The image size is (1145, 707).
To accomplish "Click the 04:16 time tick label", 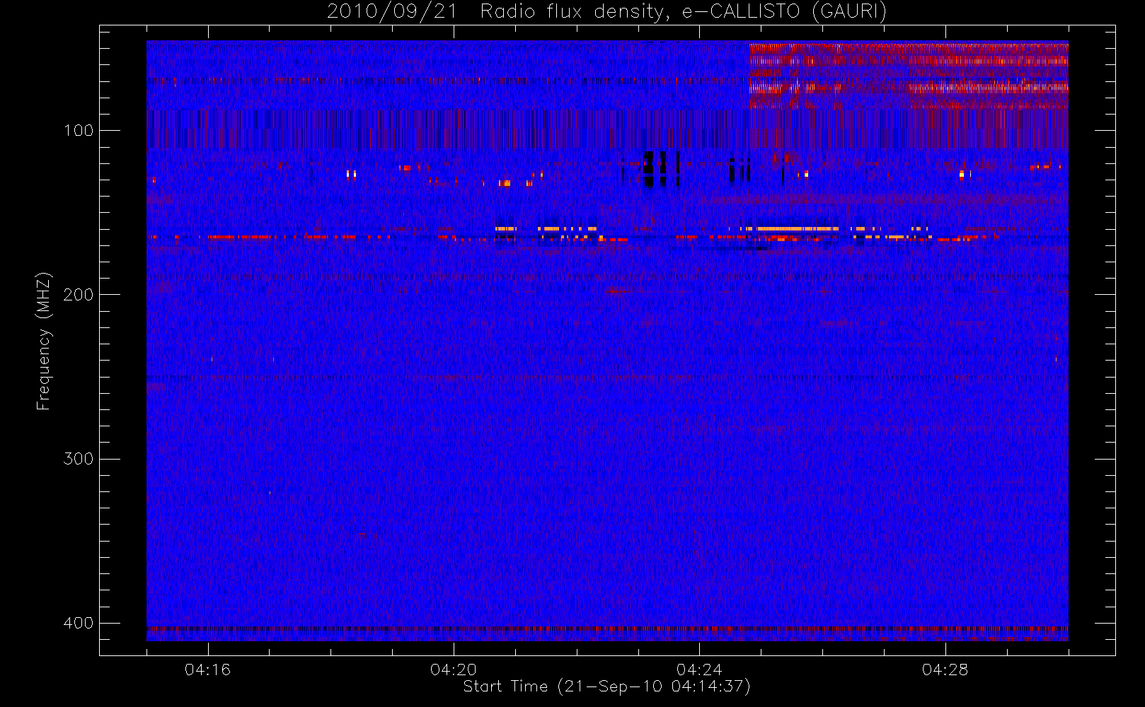I will pyautogui.click(x=207, y=670).
